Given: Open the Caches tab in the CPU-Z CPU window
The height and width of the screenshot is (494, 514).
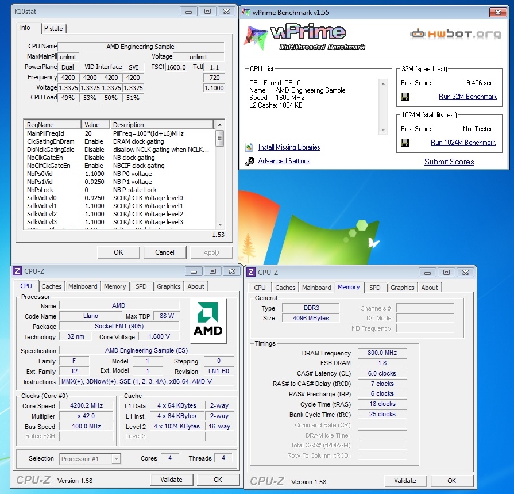Looking at the screenshot, I should [x=52, y=286].
